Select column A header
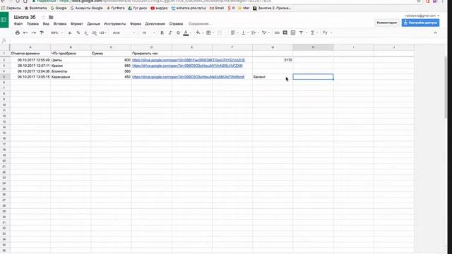 pyautogui.click(x=30, y=47)
